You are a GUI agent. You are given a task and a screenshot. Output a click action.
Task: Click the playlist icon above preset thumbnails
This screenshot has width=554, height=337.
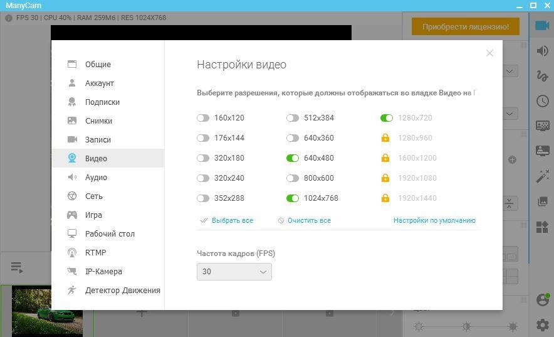[16, 267]
